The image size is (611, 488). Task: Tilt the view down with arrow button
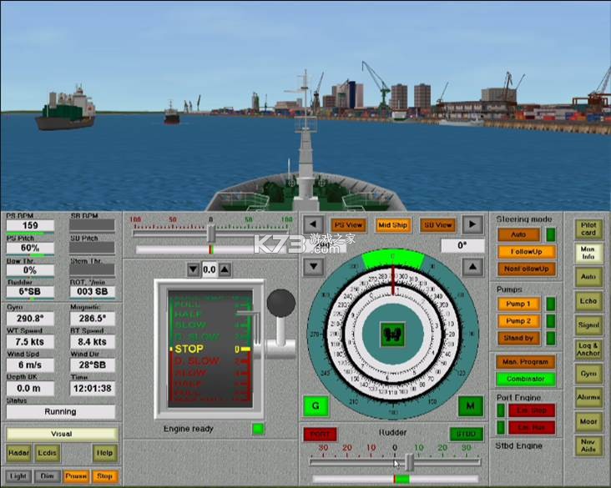[314, 267]
